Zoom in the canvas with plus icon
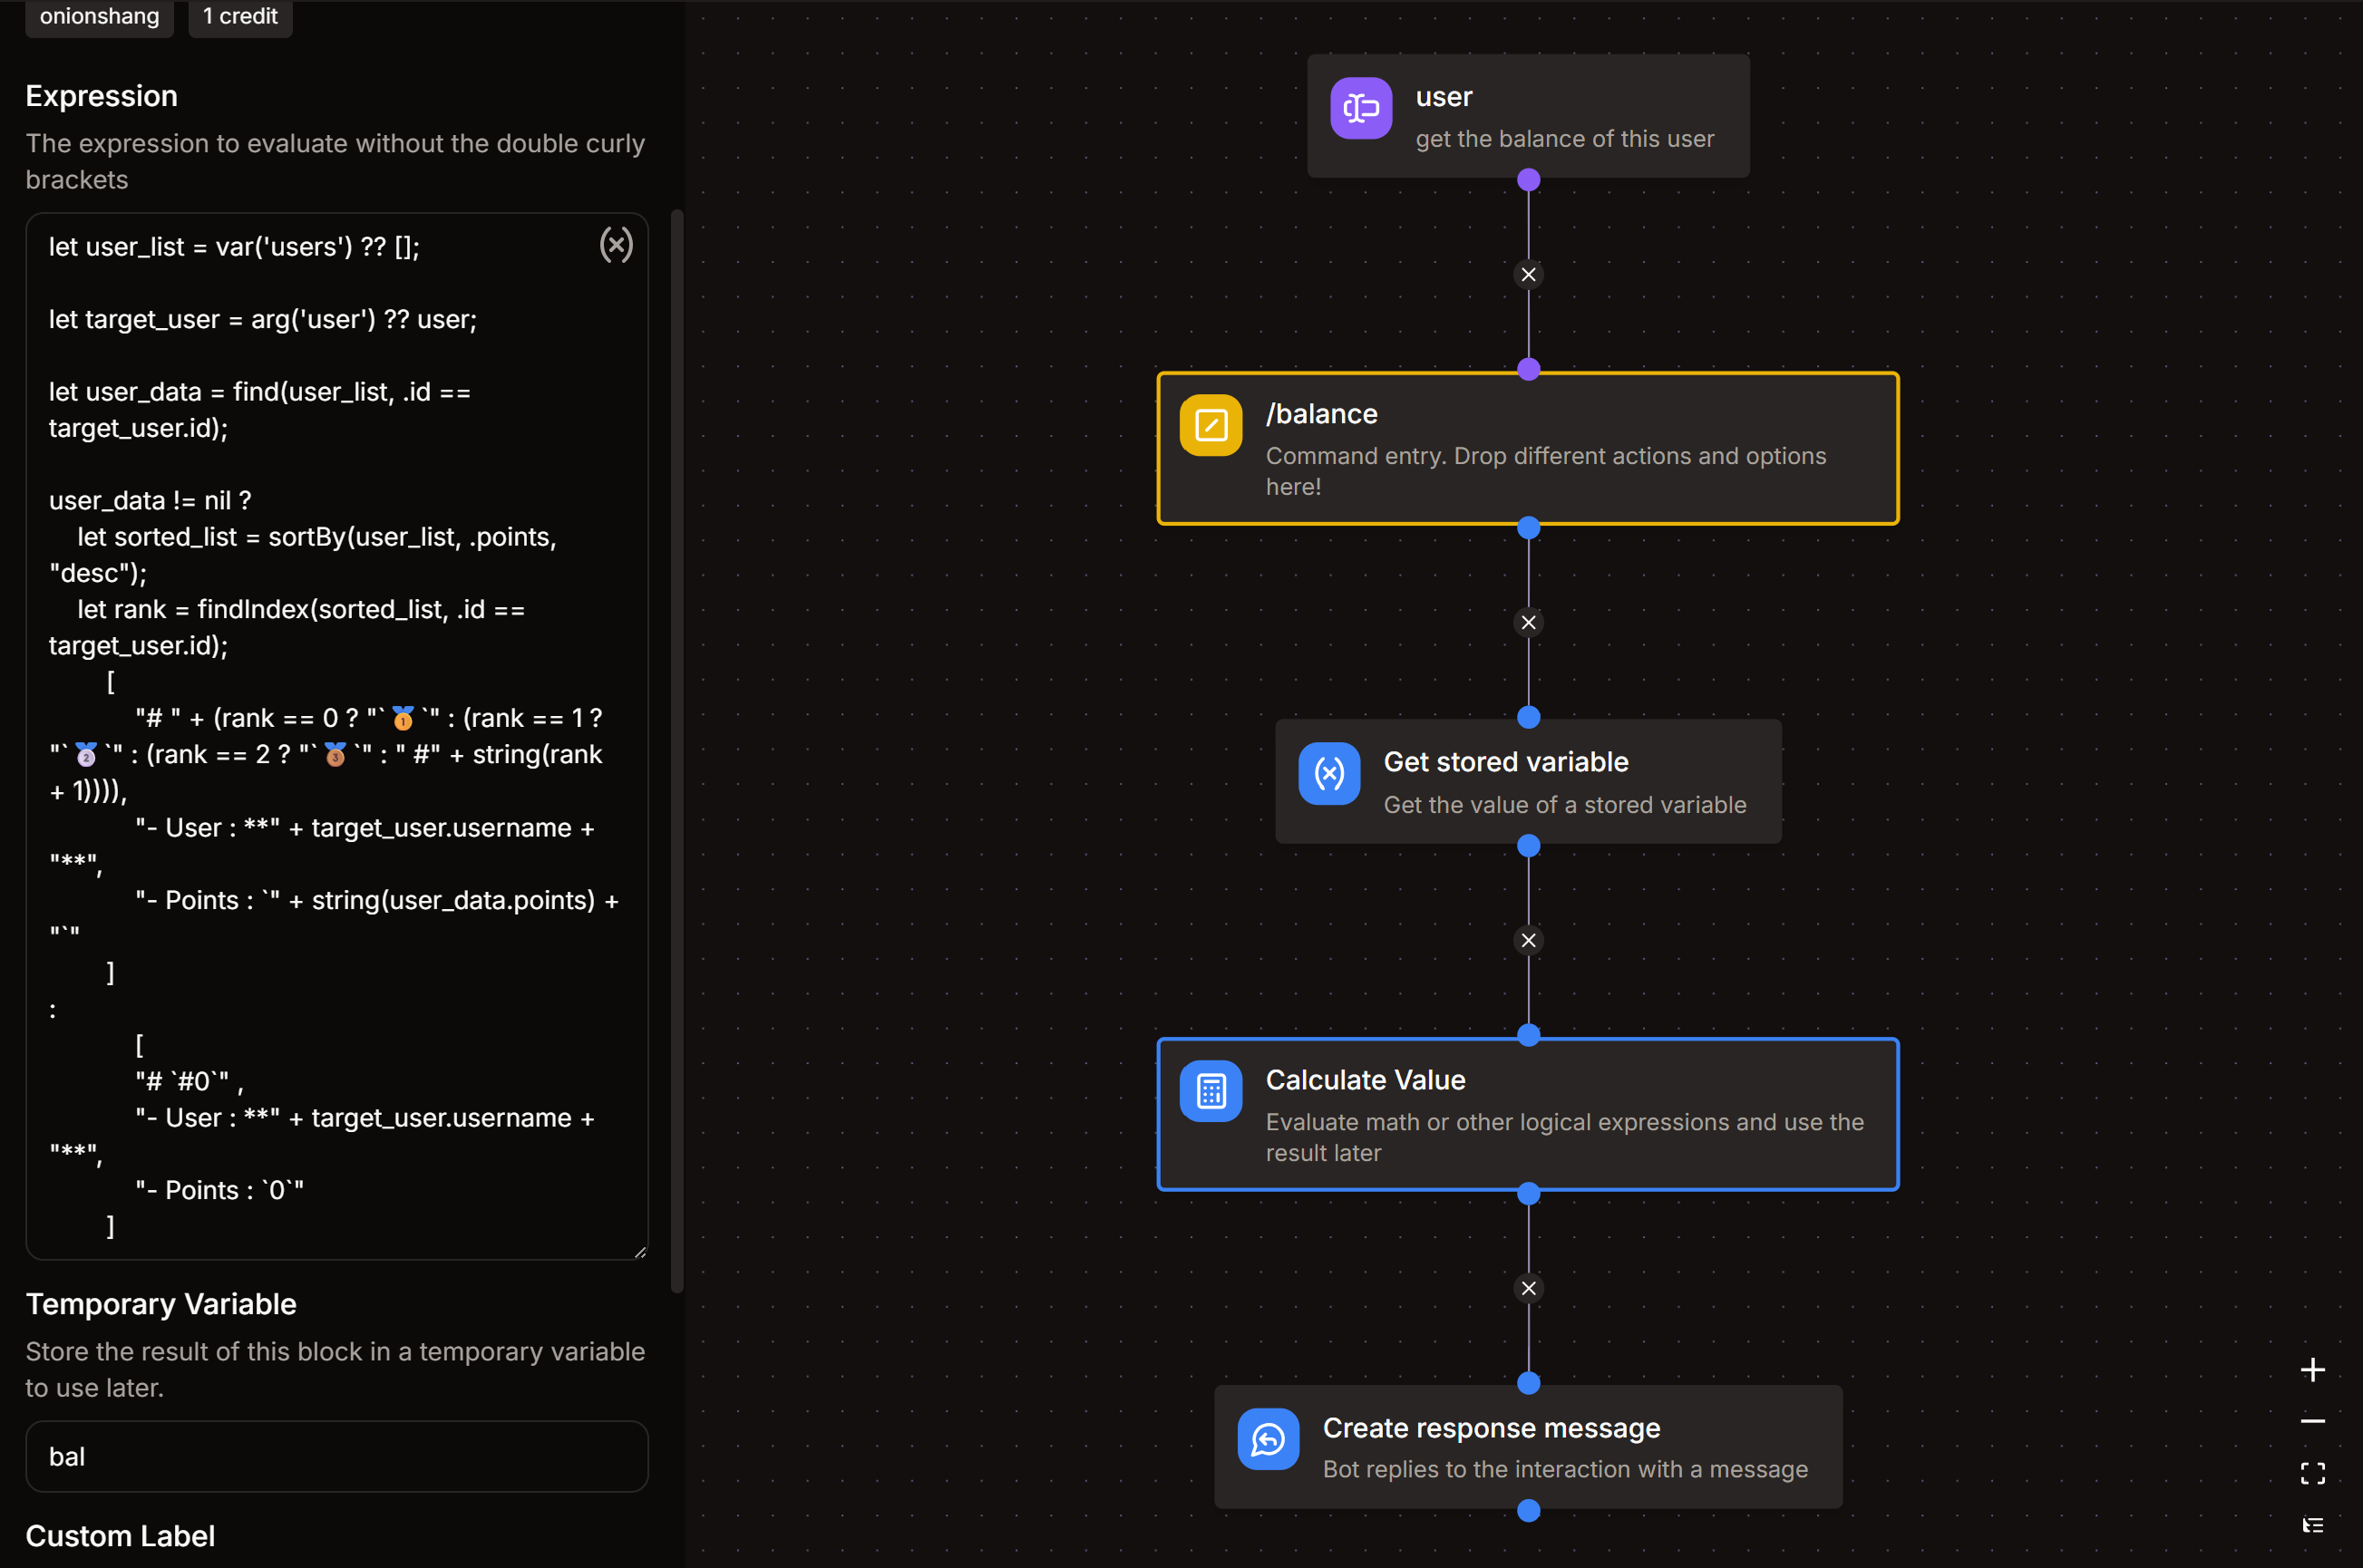This screenshot has height=1568, width=2363. point(2312,1370)
